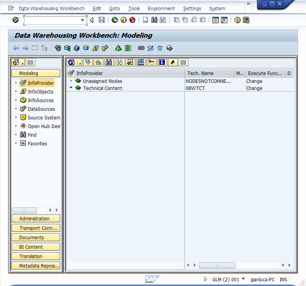
Task: Click the left navigation horizontal scrollbar thumb
Action: (24, 210)
